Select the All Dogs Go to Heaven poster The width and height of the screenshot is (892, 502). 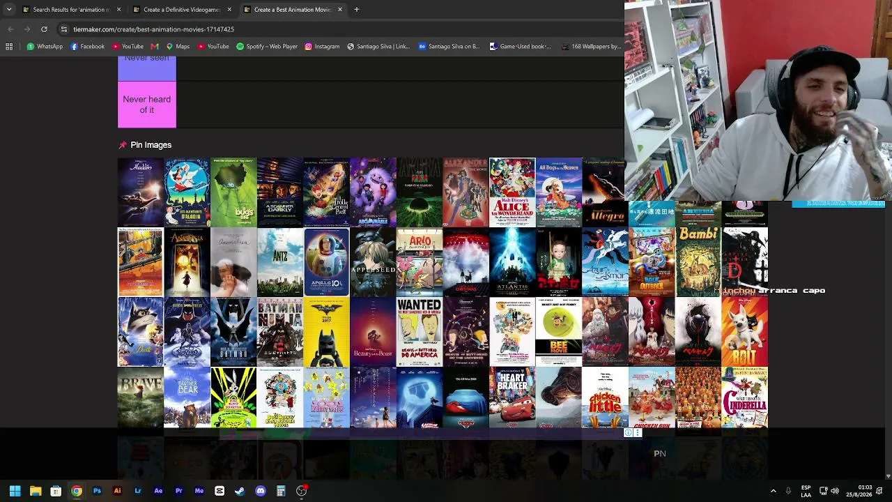[x=559, y=192]
